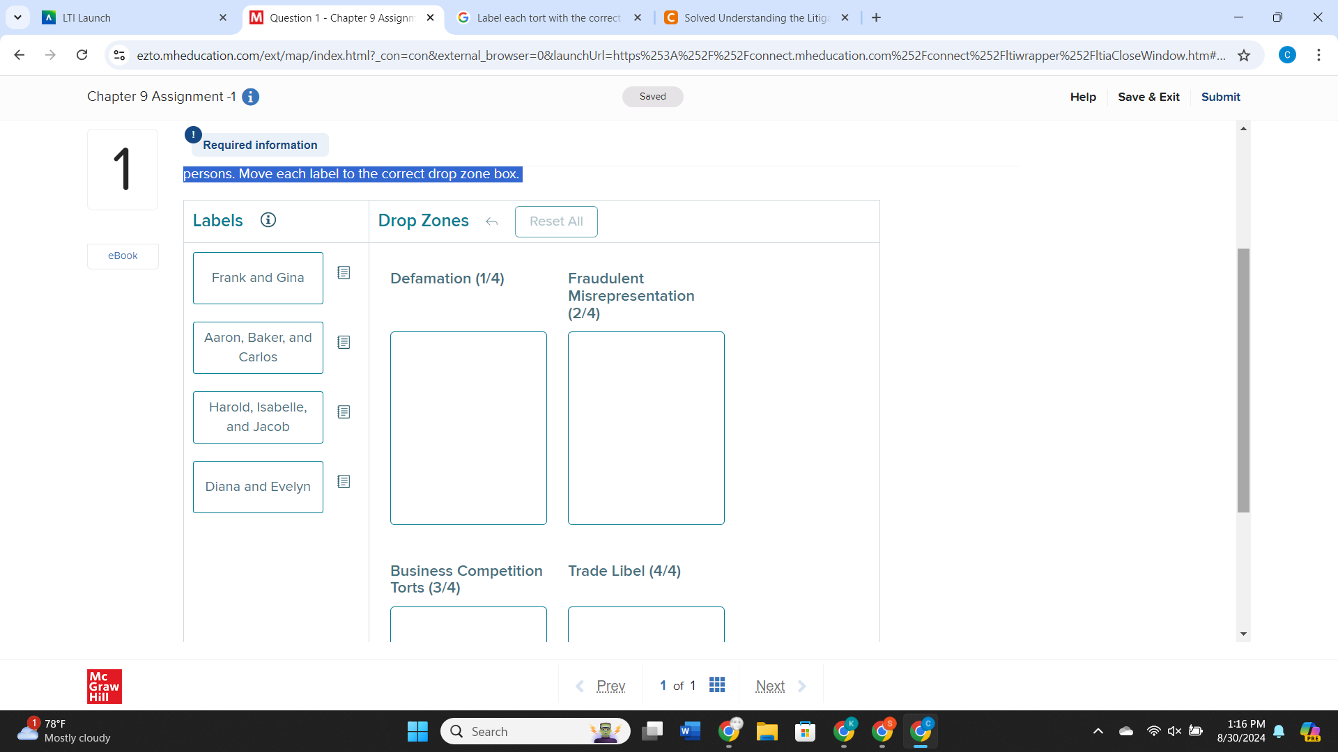Click the info icon next to Labels heading
The height and width of the screenshot is (752, 1338).
[268, 219]
